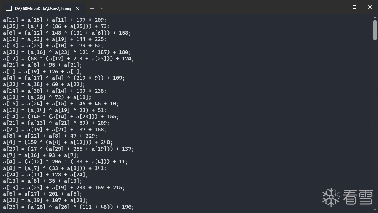Expand the new tab profile dropdown chevron
This screenshot has width=378, height=213.
pyautogui.click(x=102, y=8)
